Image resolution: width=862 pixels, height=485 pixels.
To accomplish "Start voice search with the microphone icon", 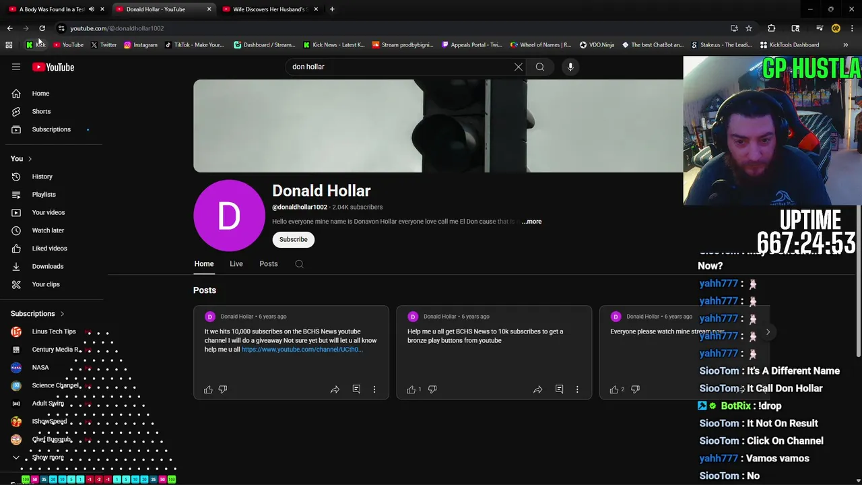I will coord(570,67).
